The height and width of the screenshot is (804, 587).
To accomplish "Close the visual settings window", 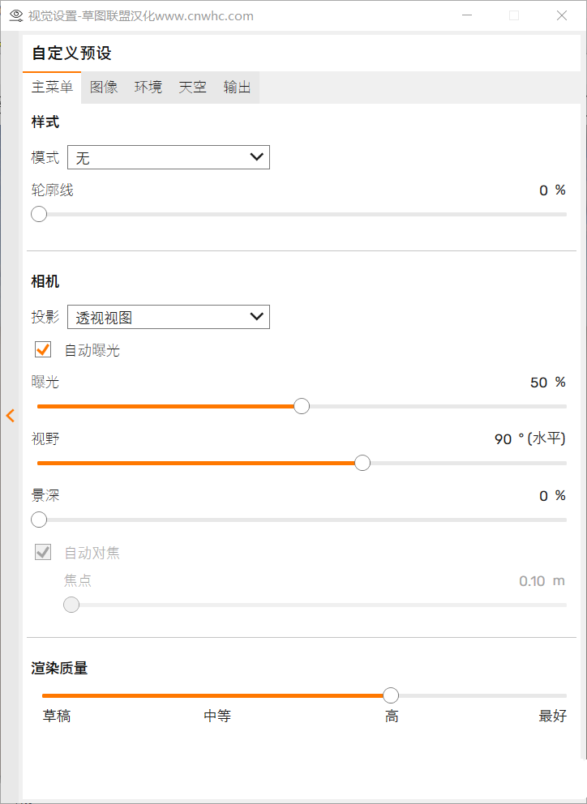I will pos(562,16).
